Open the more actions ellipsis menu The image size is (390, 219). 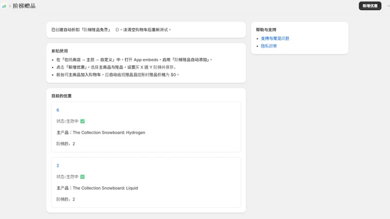388,6
